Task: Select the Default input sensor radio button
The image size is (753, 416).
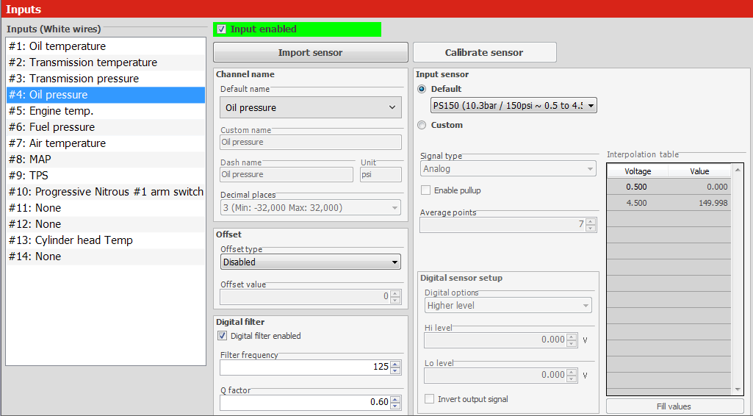Action: 422,89
